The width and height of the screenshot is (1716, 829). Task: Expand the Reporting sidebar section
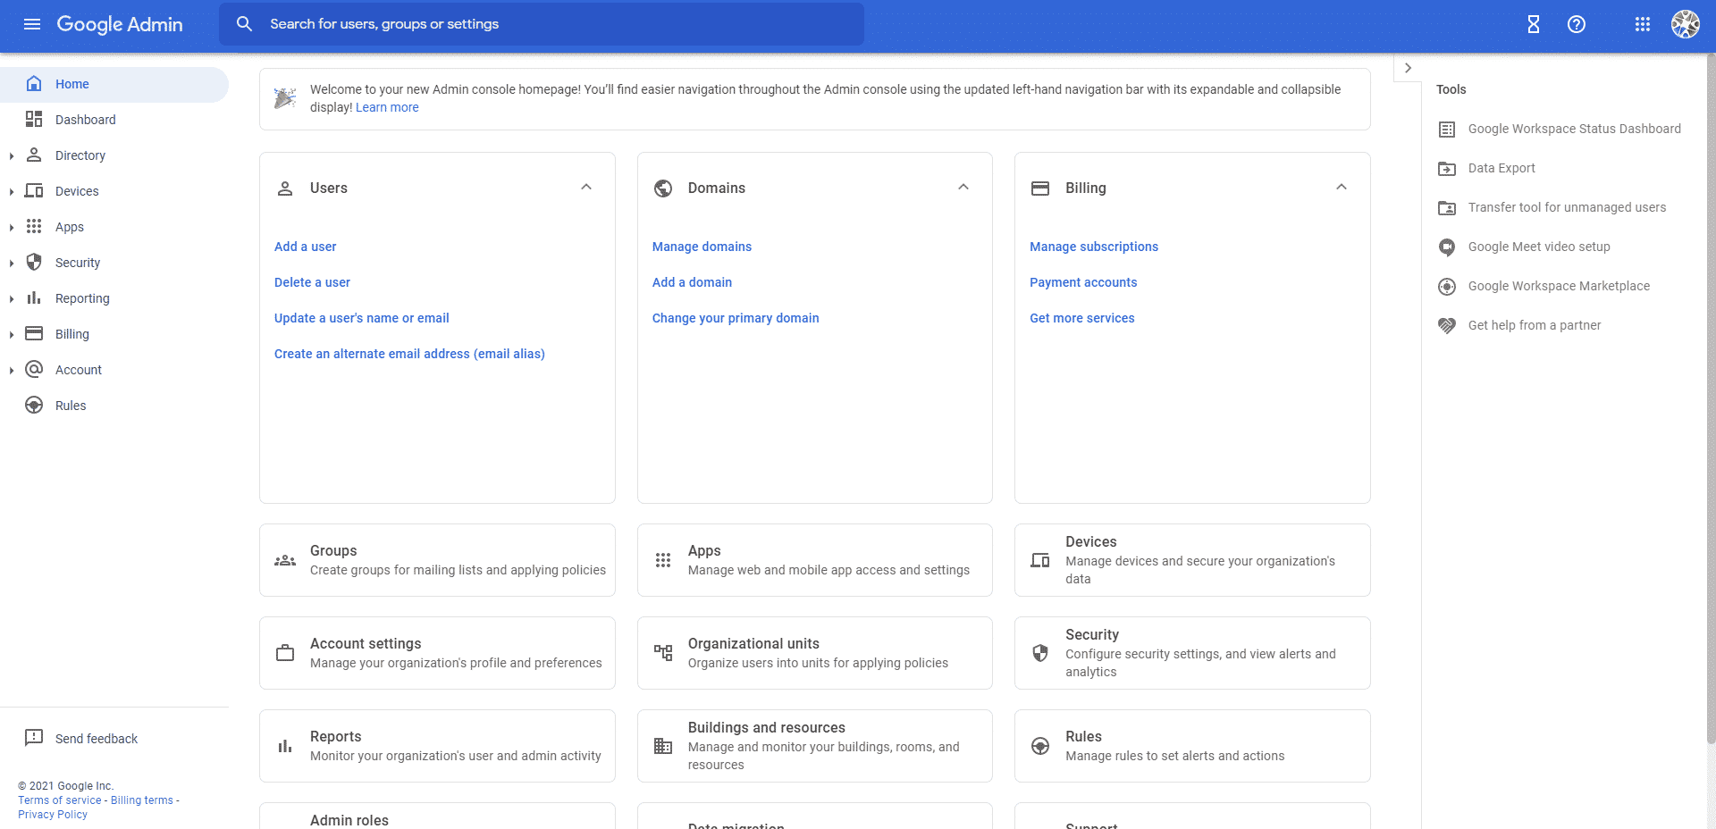(x=11, y=298)
